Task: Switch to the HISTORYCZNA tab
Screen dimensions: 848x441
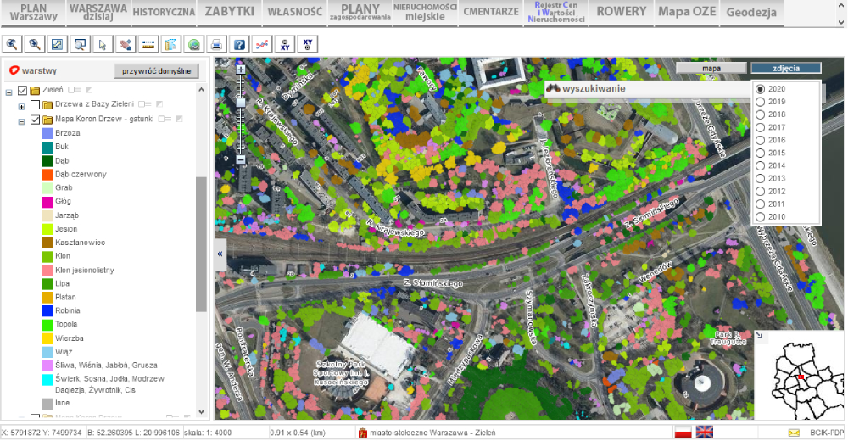Action: pyautogui.click(x=164, y=13)
